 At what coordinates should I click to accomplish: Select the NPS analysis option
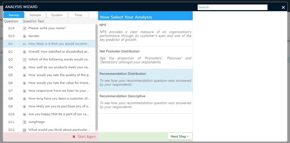145,33
